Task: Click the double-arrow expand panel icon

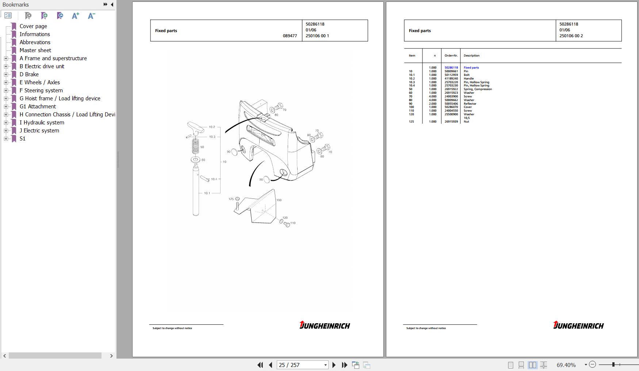Action: click(x=105, y=4)
